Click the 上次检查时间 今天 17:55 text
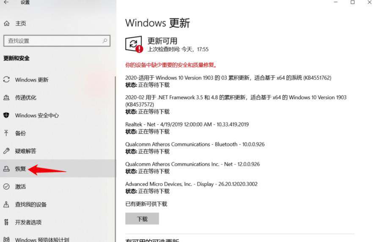This screenshot has height=242, width=374. [178, 49]
